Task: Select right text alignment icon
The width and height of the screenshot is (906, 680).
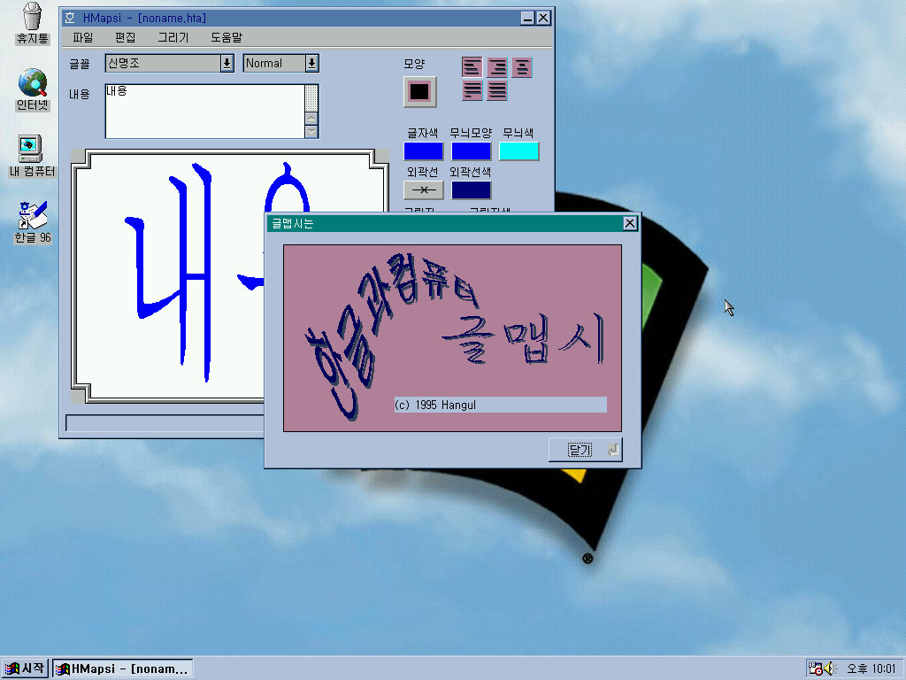Action: tap(497, 67)
